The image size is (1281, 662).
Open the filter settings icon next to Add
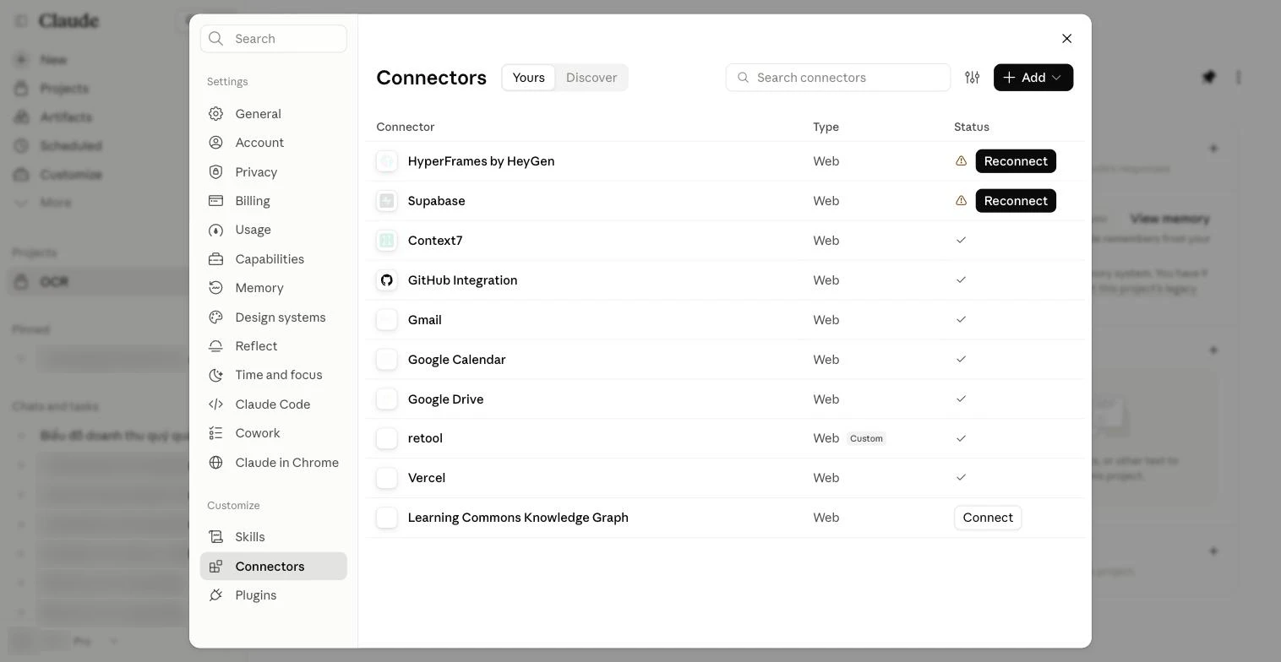(x=973, y=77)
